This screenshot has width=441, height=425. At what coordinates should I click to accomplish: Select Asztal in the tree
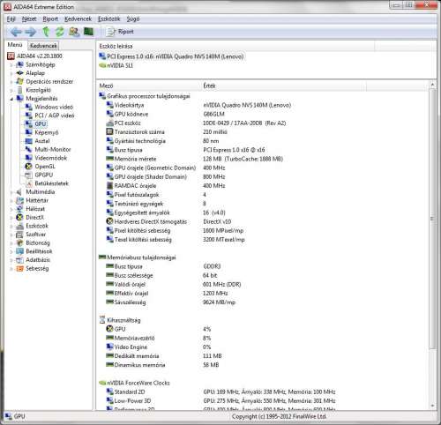(42, 141)
